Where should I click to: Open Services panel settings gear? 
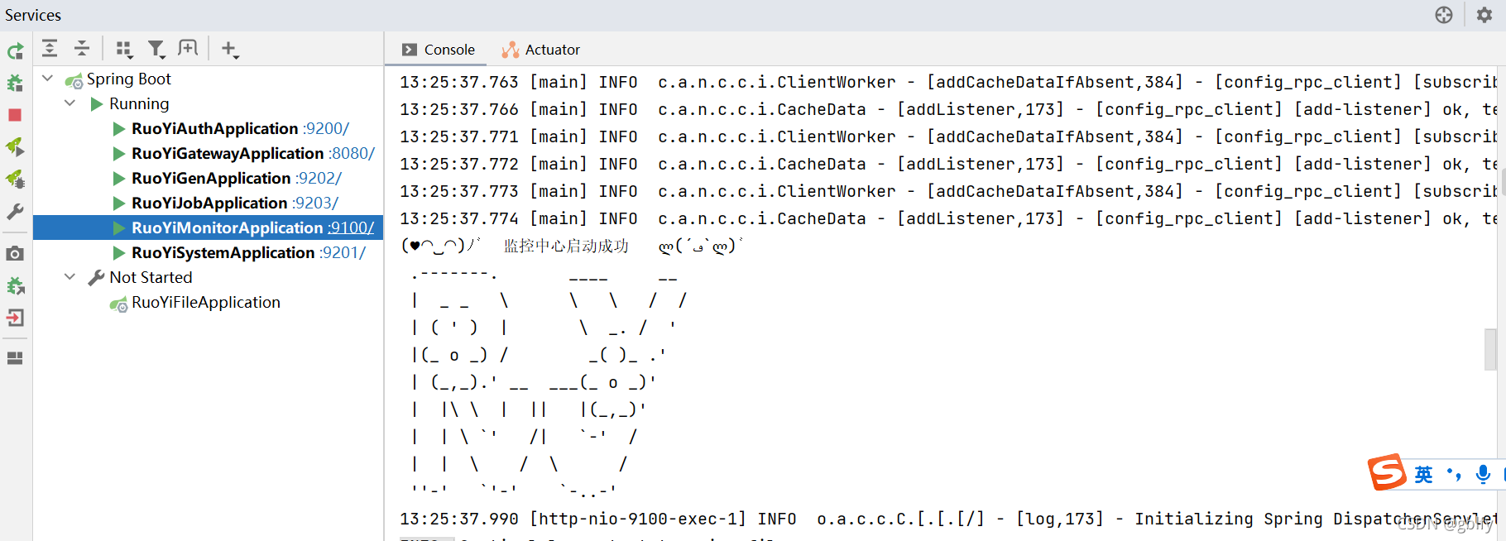pos(1484,15)
